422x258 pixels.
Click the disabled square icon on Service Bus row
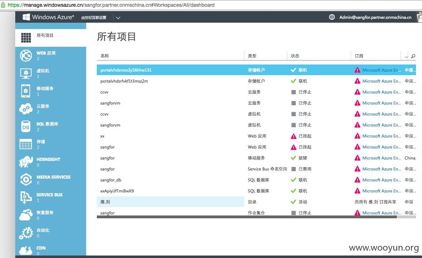coord(294,169)
